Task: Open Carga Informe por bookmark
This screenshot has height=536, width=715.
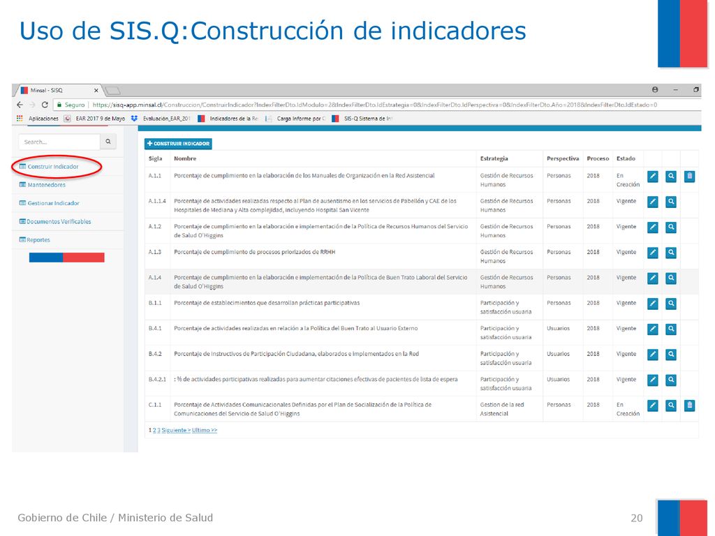Action: point(295,119)
